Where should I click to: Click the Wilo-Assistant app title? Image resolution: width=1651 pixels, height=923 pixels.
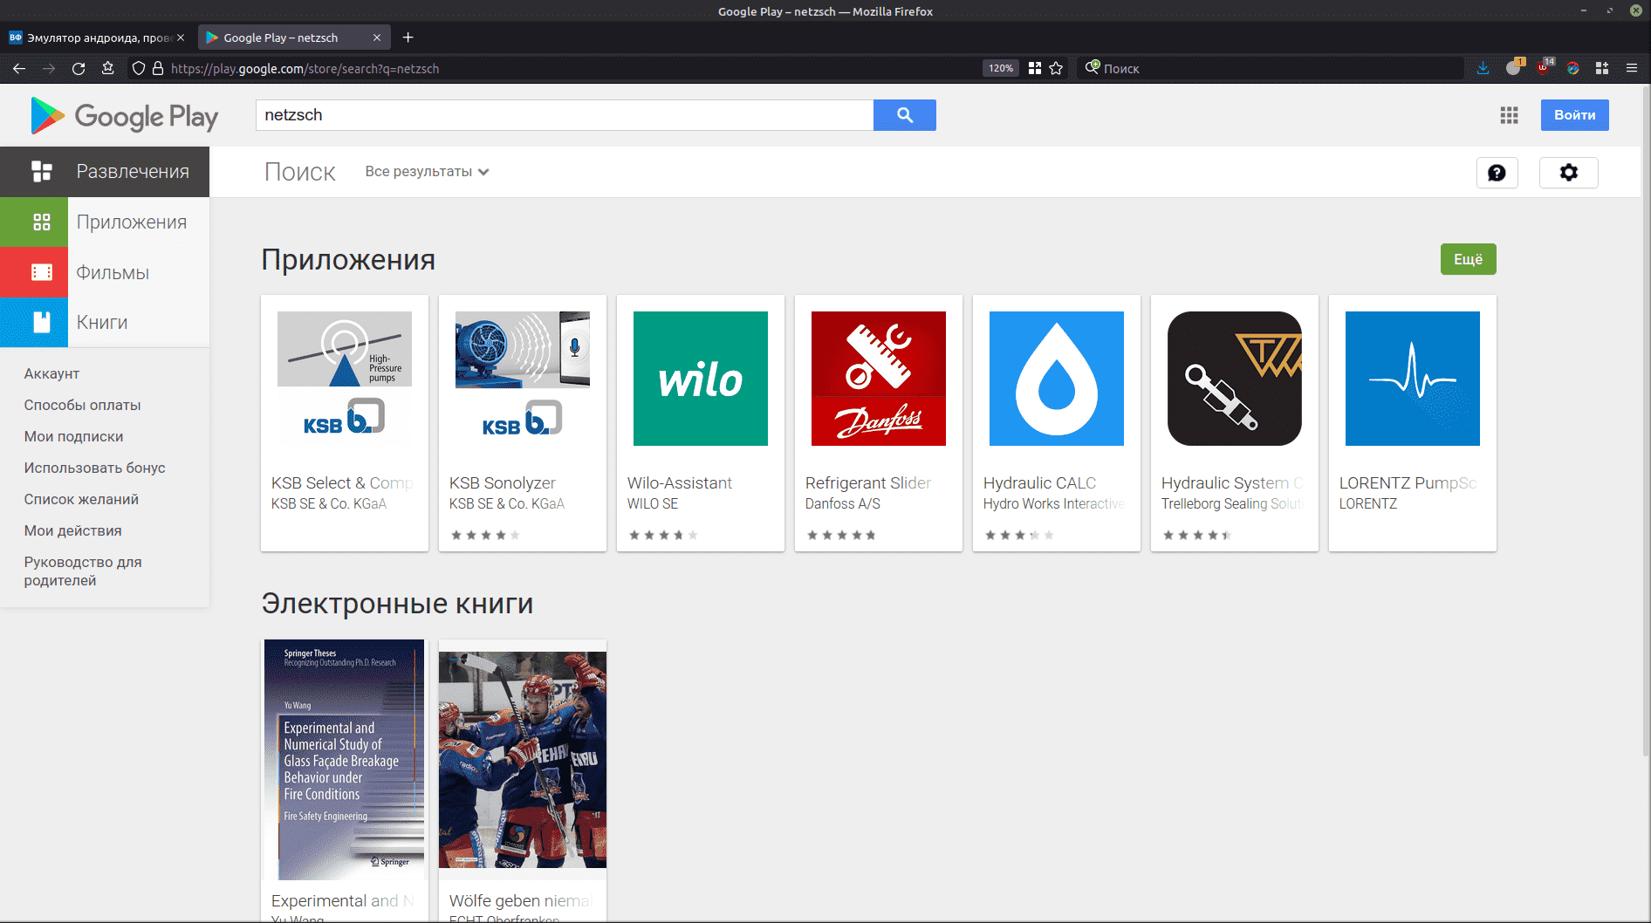pos(680,482)
